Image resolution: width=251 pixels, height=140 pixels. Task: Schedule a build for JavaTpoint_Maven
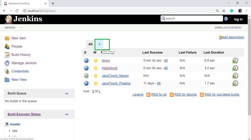click(235, 76)
